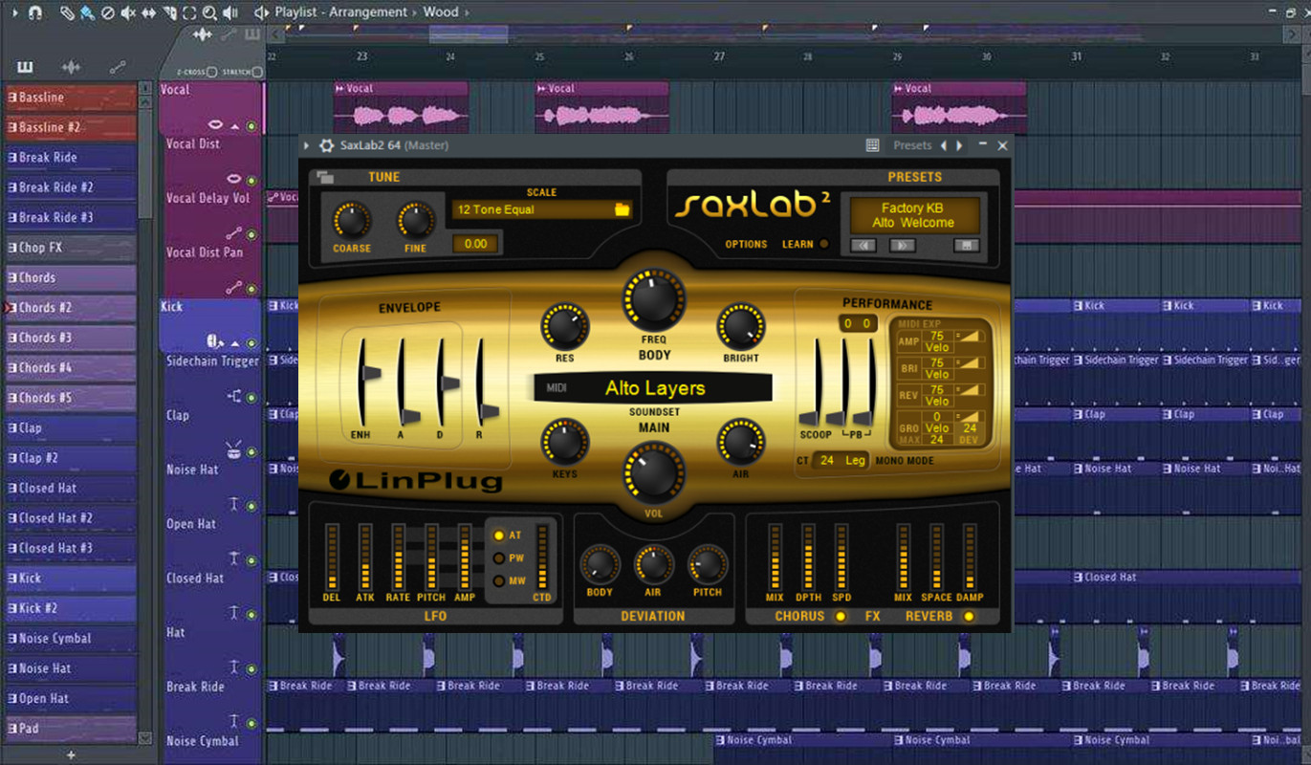The image size is (1311, 765).
Task: Select next preset arrow in plugin titlebar
Action: [x=959, y=145]
